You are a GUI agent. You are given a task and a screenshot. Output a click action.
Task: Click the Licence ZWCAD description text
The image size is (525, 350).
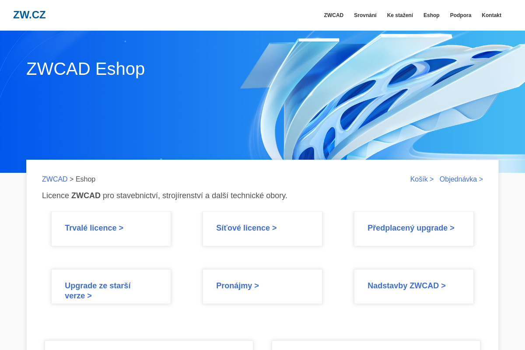164,196
